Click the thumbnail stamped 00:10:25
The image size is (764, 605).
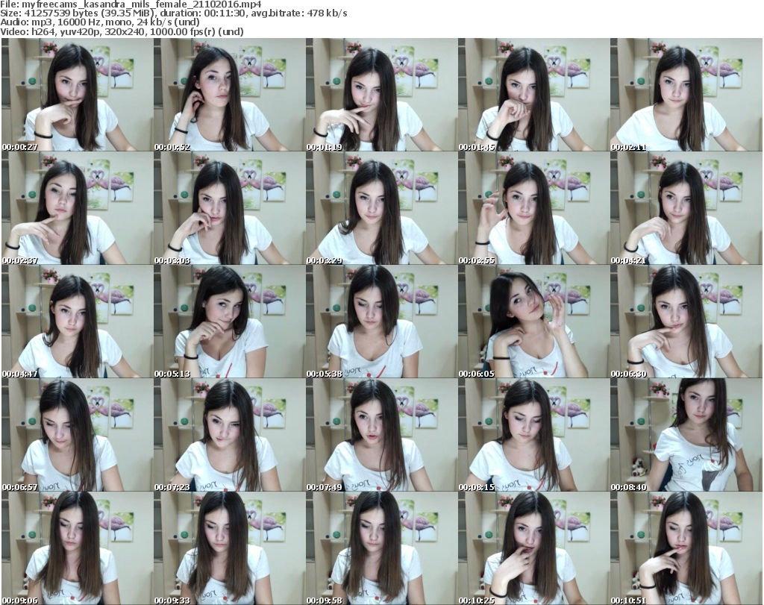click(533, 548)
